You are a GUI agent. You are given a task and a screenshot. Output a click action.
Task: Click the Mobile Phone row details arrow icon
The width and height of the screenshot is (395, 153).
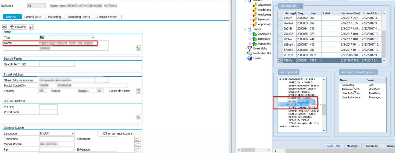point(138,144)
